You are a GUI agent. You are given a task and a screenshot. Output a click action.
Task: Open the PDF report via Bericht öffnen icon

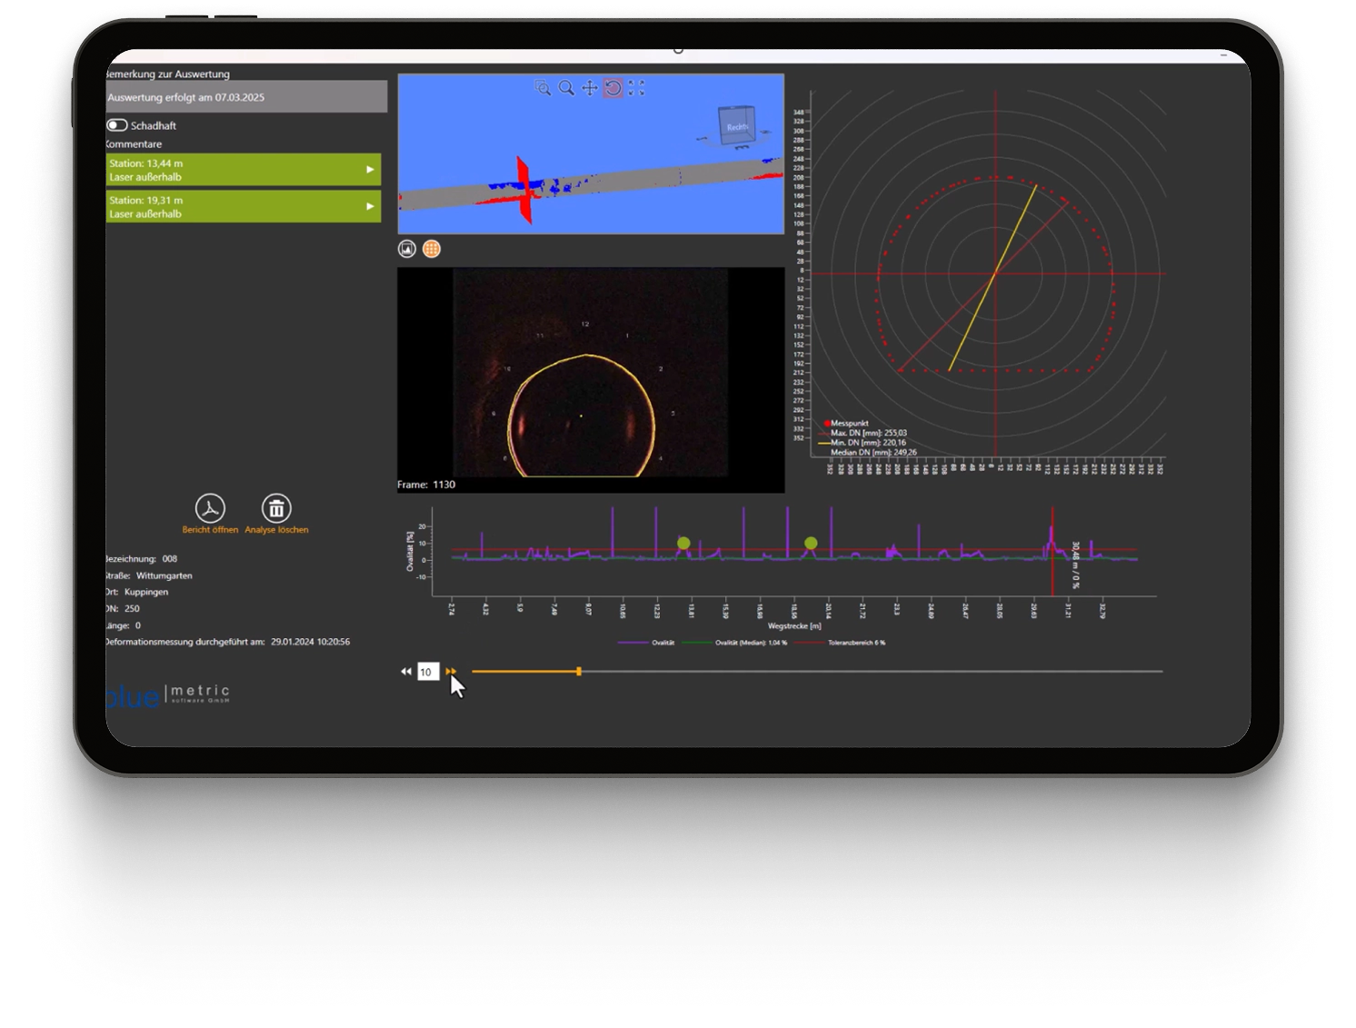210,509
